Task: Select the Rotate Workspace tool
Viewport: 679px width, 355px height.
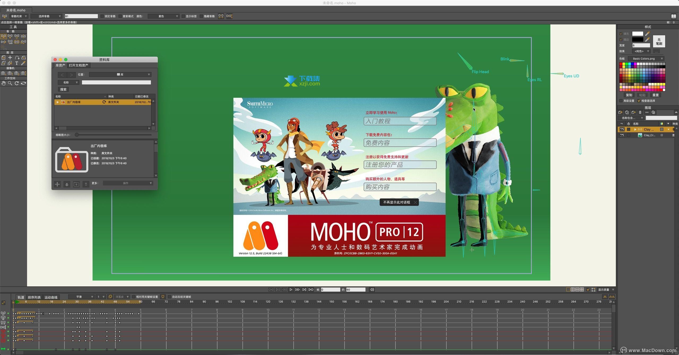Action: pos(17,83)
